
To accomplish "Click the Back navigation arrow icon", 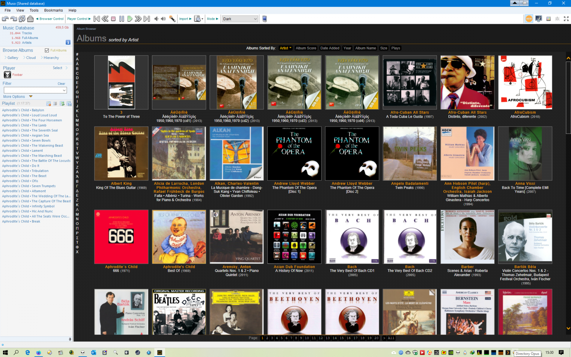I will 5,19.
